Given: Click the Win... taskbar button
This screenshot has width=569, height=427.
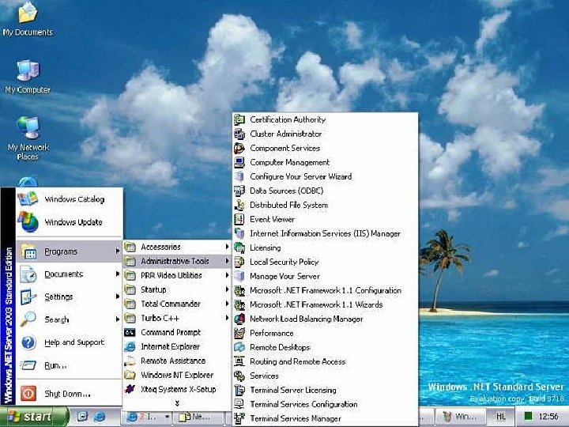Looking at the screenshot, I should pos(460,417).
